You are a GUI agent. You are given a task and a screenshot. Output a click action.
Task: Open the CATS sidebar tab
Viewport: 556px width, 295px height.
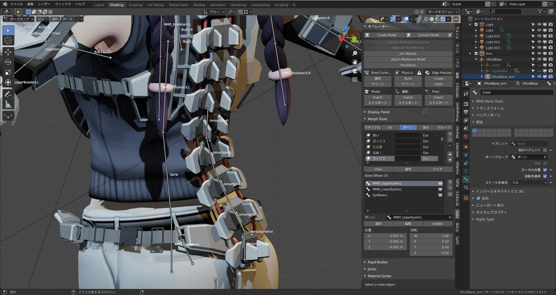click(x=458, y=240)
